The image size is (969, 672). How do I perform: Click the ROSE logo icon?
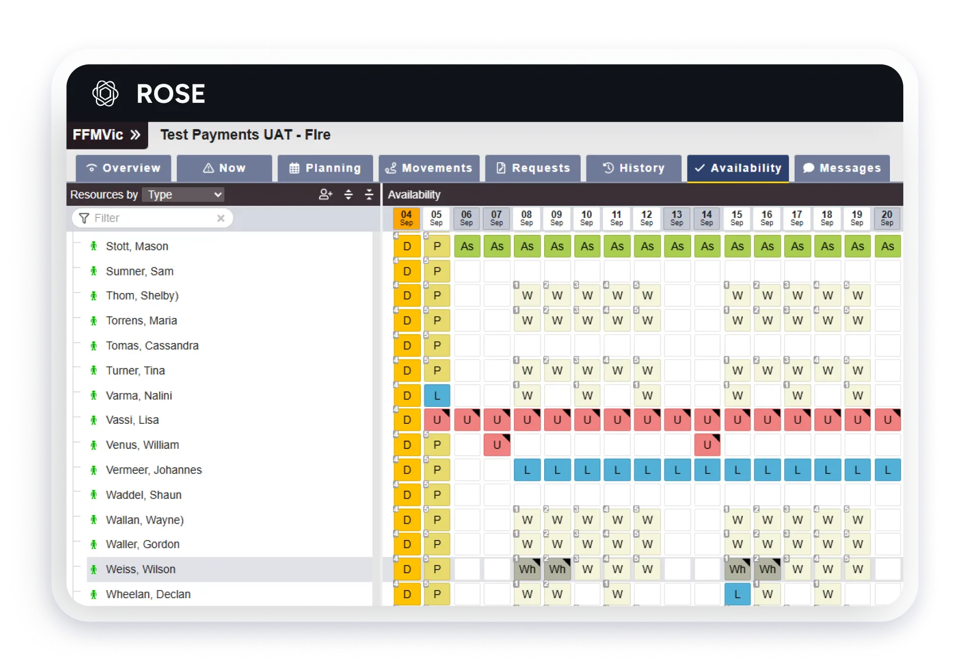click(105, 93)
